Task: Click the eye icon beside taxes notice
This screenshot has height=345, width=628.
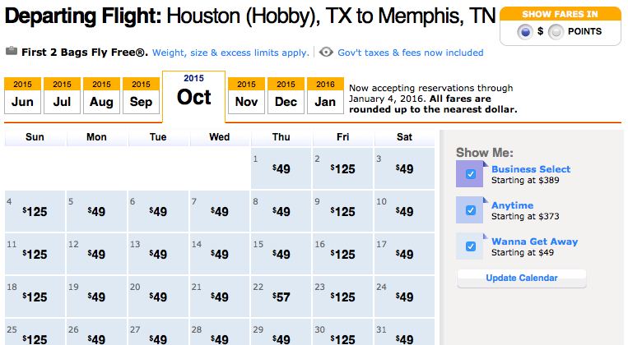Action: click(326, 52)
